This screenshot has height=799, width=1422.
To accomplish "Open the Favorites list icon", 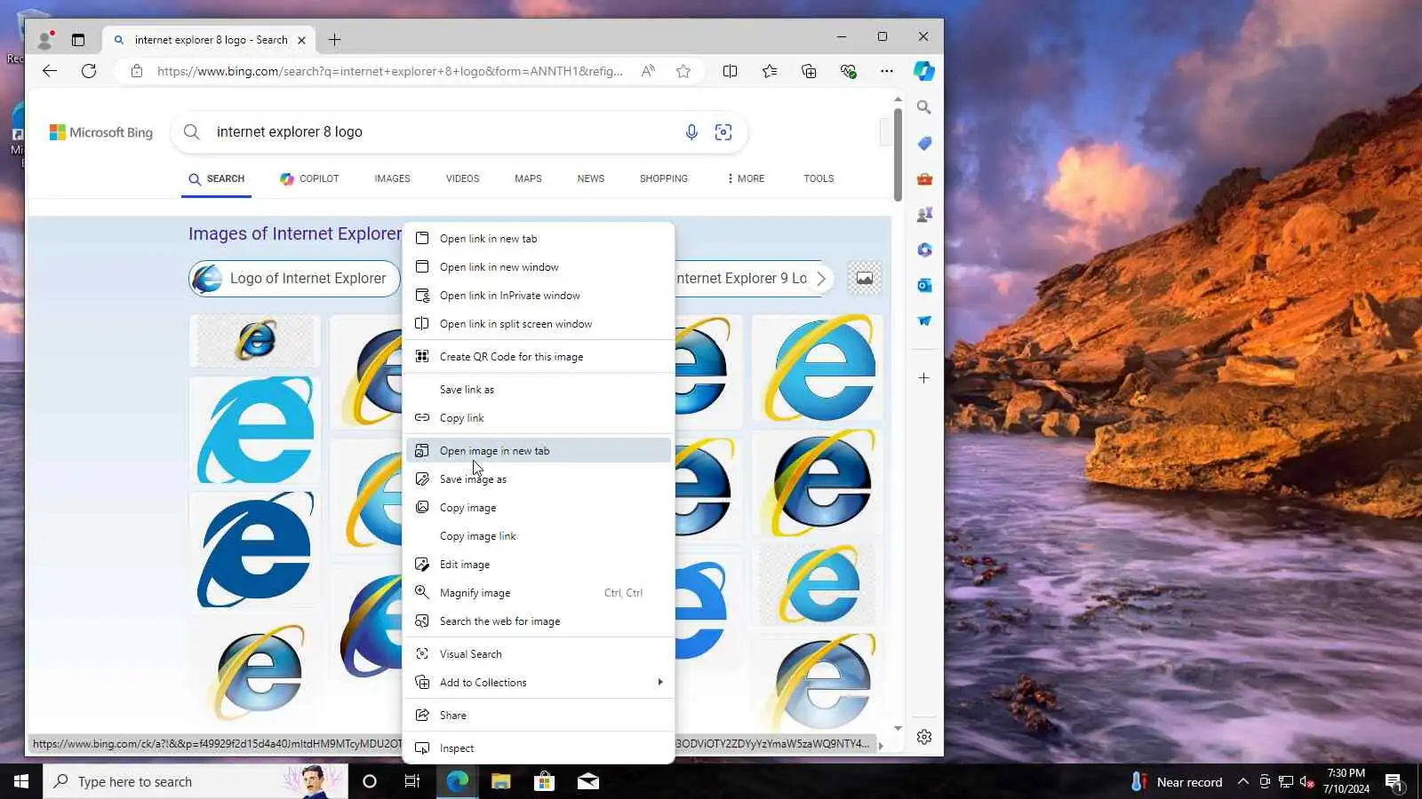I will [x=770, y=71].
